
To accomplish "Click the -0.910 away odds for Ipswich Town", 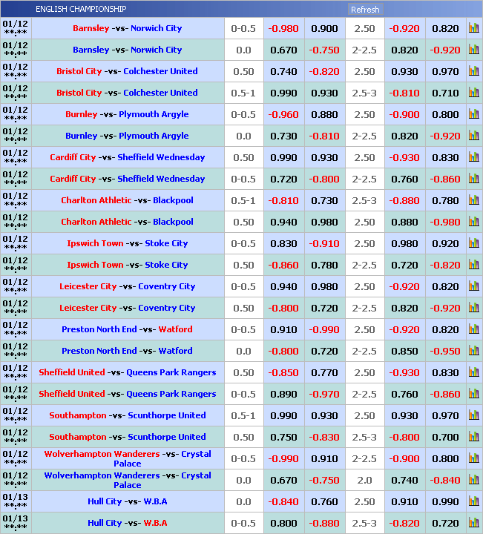I will coord(324,243).
